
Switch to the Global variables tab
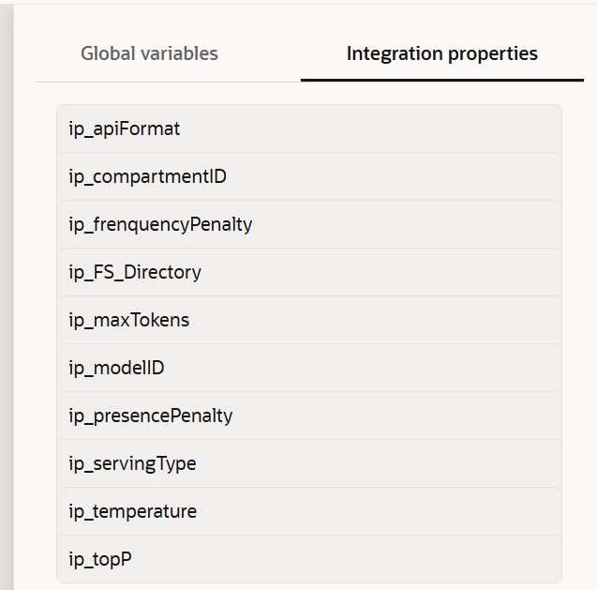149,53
